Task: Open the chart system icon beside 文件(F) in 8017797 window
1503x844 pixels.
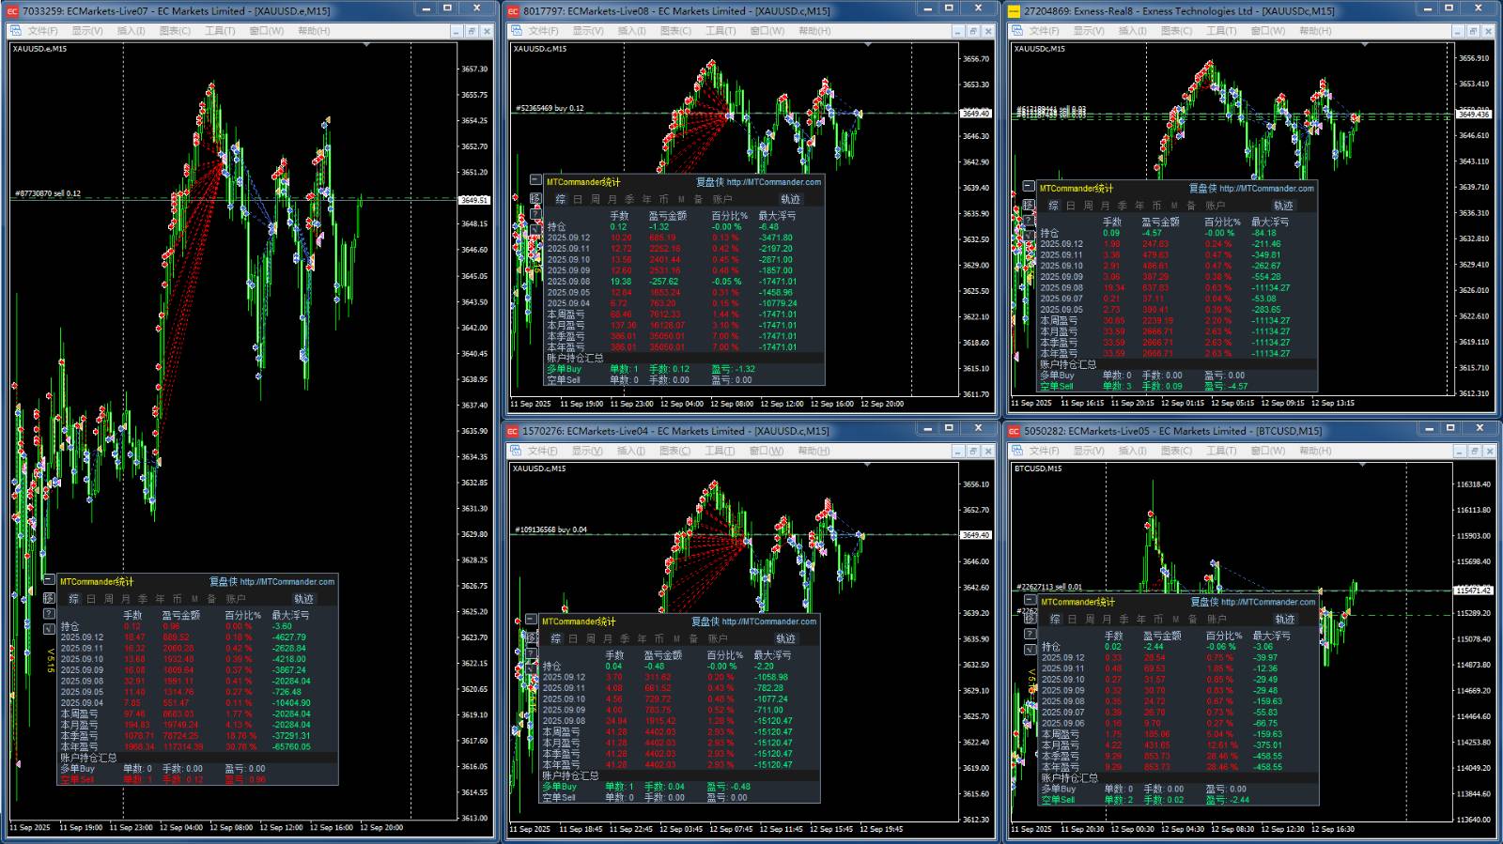Action: click(x=517, y=31)
